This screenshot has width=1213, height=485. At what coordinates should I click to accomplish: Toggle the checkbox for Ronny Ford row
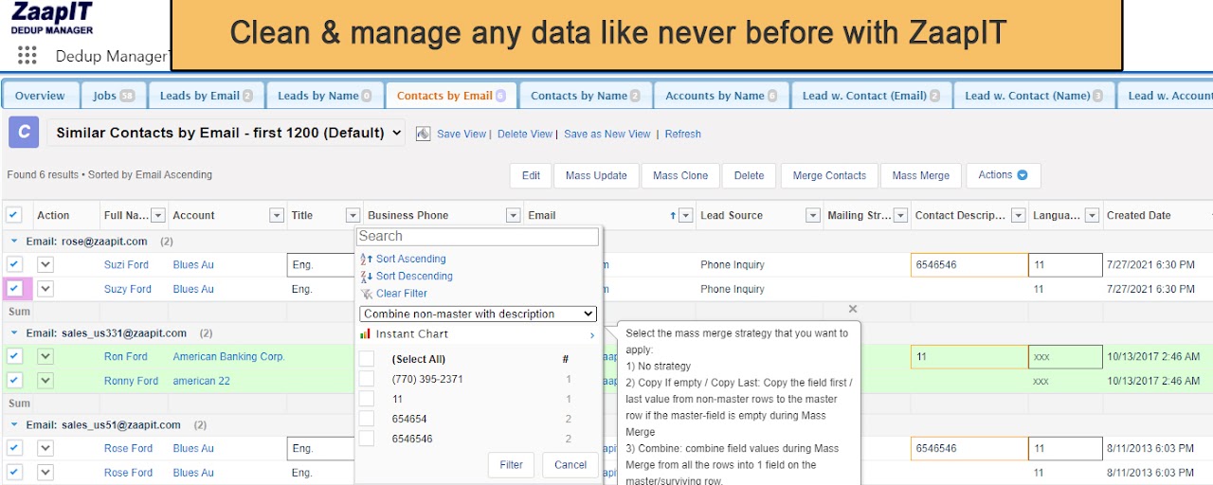click(14, 381)
